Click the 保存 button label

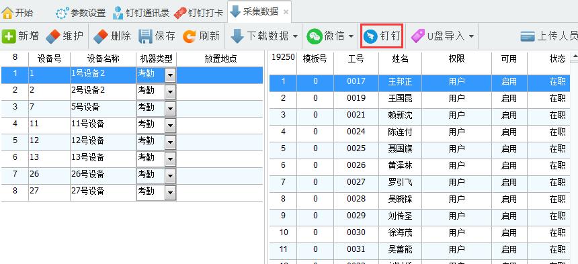point(165,36)
